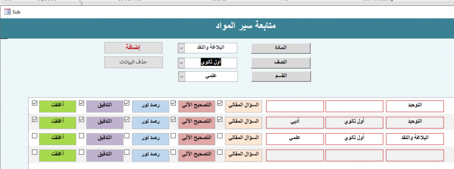Uncheck checkbox left of التدقيق in first التوحيد row
Viewport: 454px width, 169px height.
click(82, 103)
